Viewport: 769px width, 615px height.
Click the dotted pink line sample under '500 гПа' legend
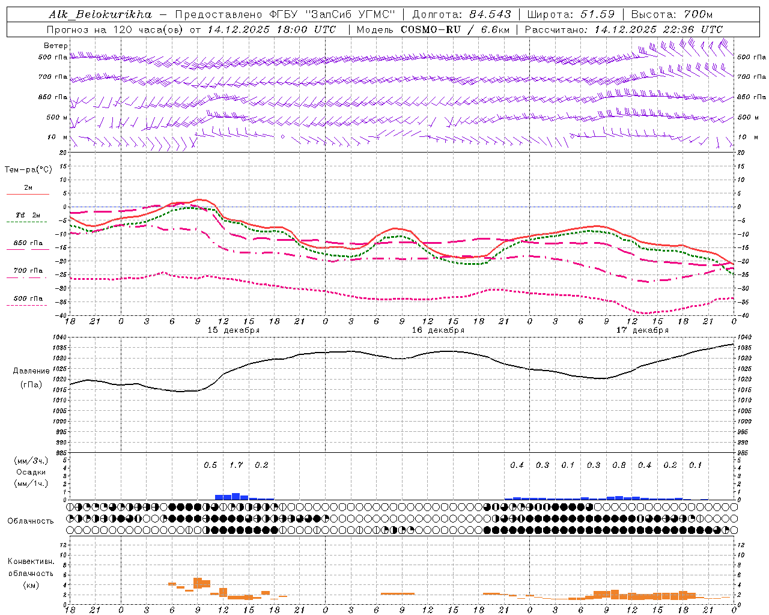coord(28,305)
